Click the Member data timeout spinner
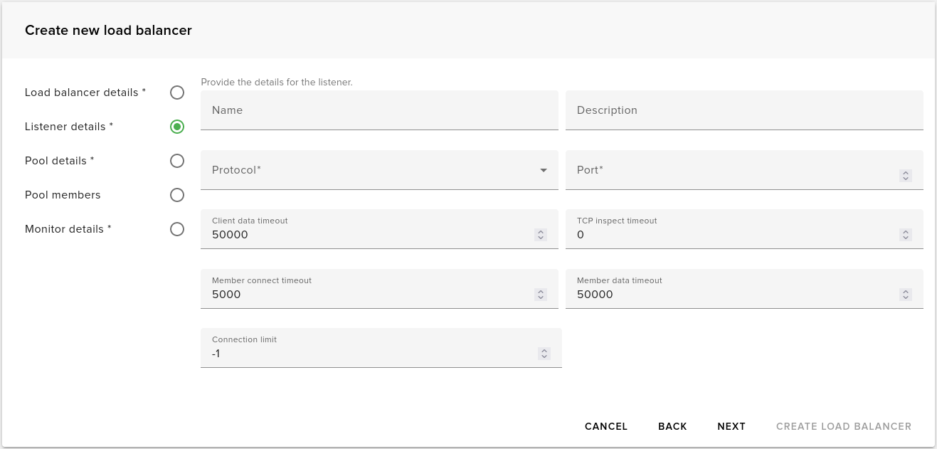 905,295
